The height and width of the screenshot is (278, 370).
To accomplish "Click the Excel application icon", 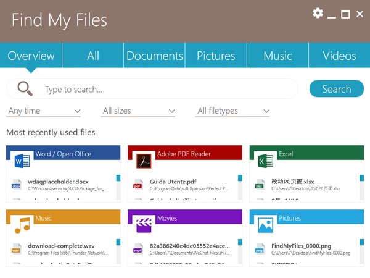I will pyautogui.click(x=265, y=161).
